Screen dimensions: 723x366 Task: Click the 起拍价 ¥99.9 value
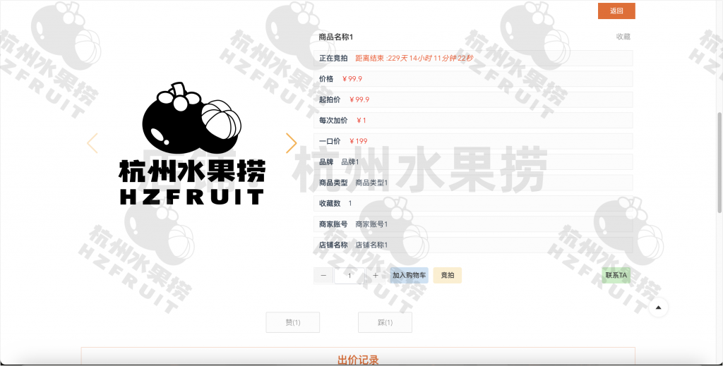tap(359, 99)
